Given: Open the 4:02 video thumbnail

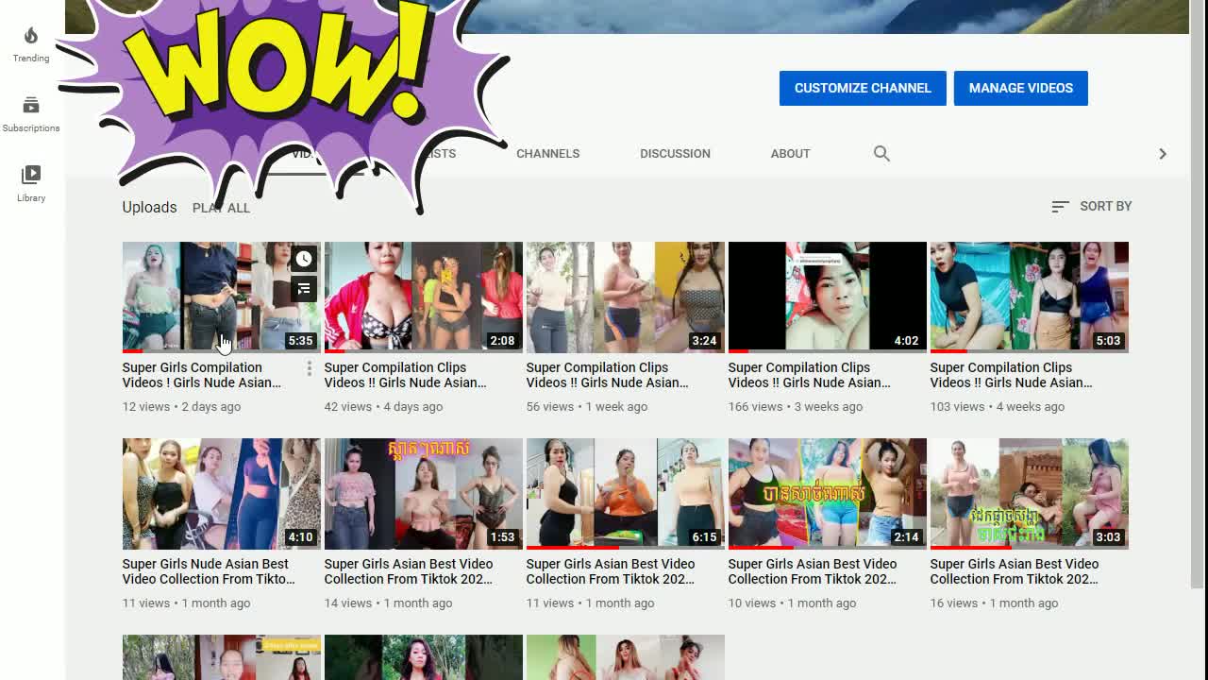Looking at the screenshot, I should click(x=828, y=297).
